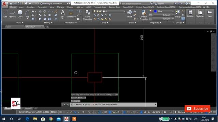Open the Text annotation tool
218x122 pixels.
coord(63,14)
